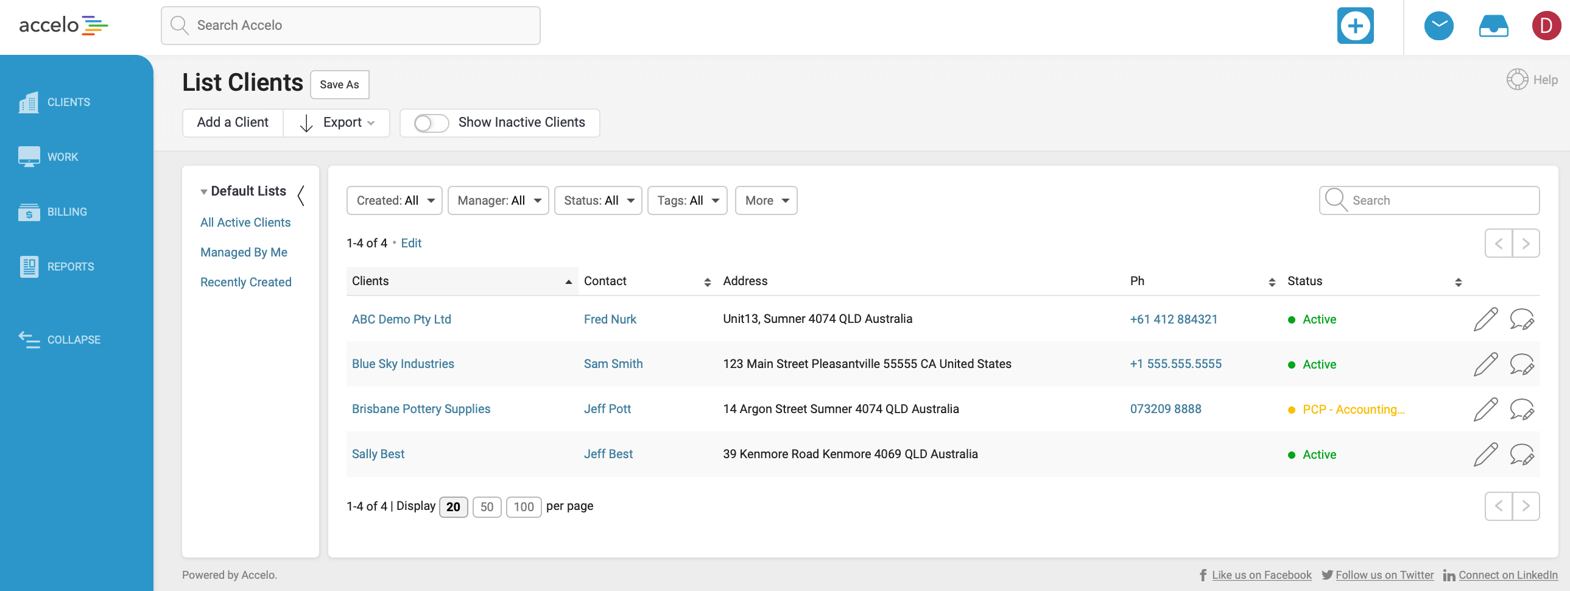Open the ABC Demo Pty Ltd client
Viewport: 1570px width, 591px height.
pyautogui.click(x=401, y=319)
